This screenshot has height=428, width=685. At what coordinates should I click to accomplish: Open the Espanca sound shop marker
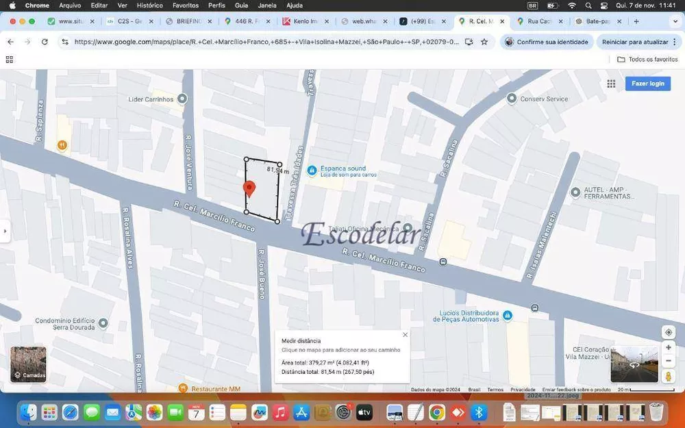point(312,171)
